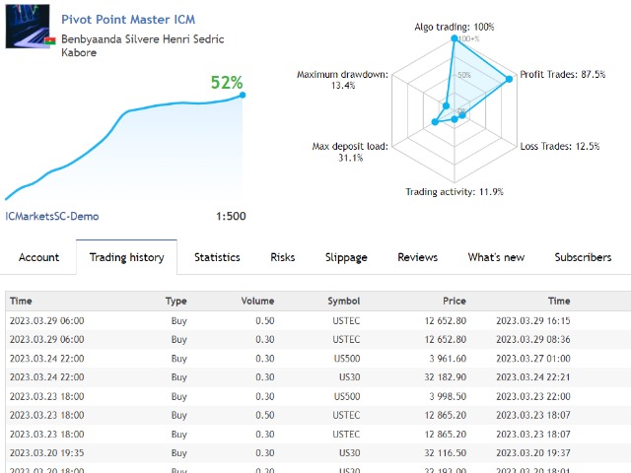631x473 pixels.
Task: View the Subscribers tab
Action: 583,257
